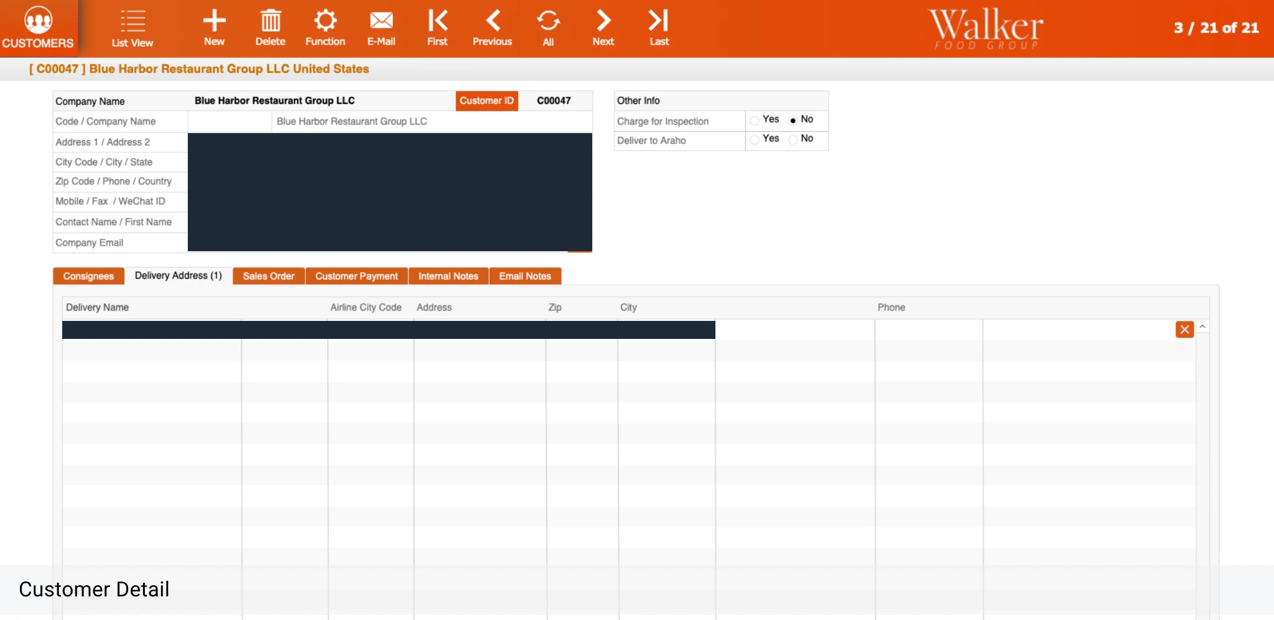Open the Internal Notes tab

[449, 276]
